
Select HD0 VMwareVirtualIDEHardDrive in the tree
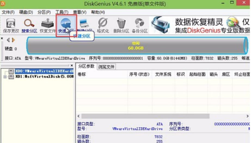[44, 71]
